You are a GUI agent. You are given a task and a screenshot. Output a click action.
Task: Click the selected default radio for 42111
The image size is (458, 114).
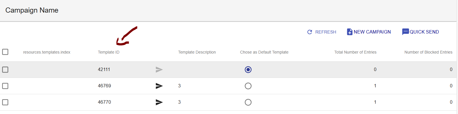coord(248,70)
